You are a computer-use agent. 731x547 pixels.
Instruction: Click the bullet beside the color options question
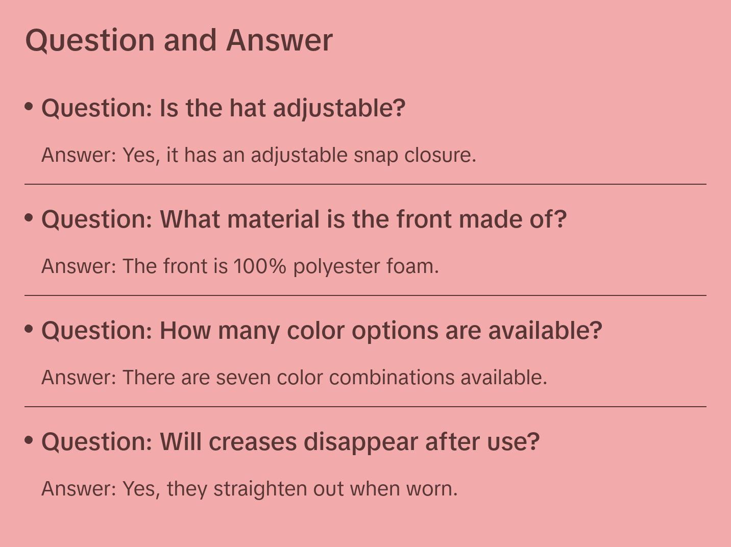coord(29,329)
